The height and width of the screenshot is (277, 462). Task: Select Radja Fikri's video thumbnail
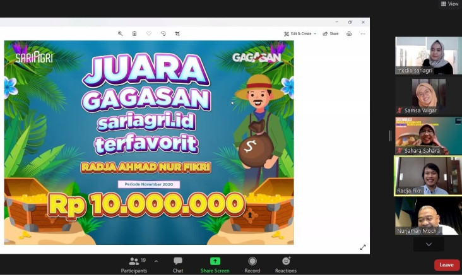[x=429, y=176]
